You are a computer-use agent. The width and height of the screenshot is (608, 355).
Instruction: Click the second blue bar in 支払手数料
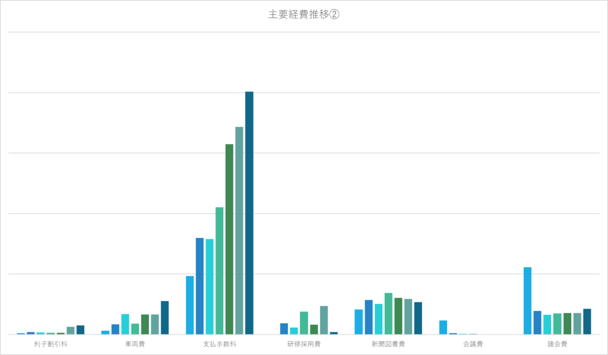(x=199, y=286)
